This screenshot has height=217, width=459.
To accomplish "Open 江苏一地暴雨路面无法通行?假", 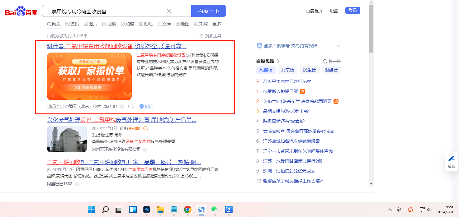I will click(x=293, y=161).
